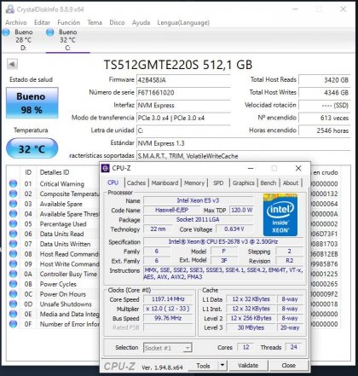Viewport: 358px width, 376px height.
Task: Click the Core Speed value 1197.14 MHz
Action: click(x=168, y=299)
